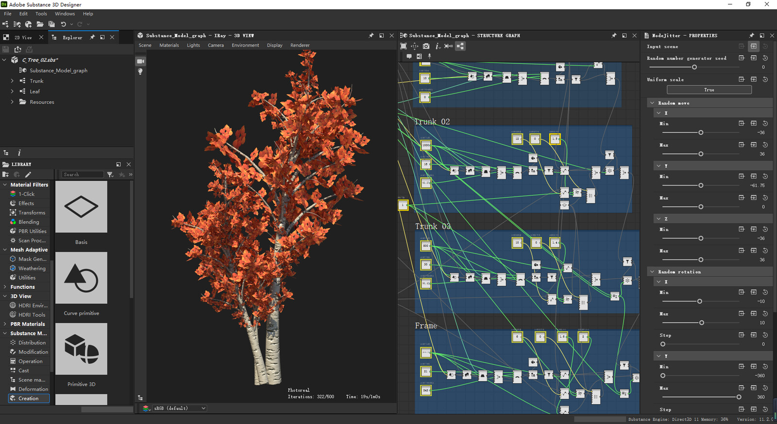
Task: Select the Distribution library category
Action: click(32, 343)
